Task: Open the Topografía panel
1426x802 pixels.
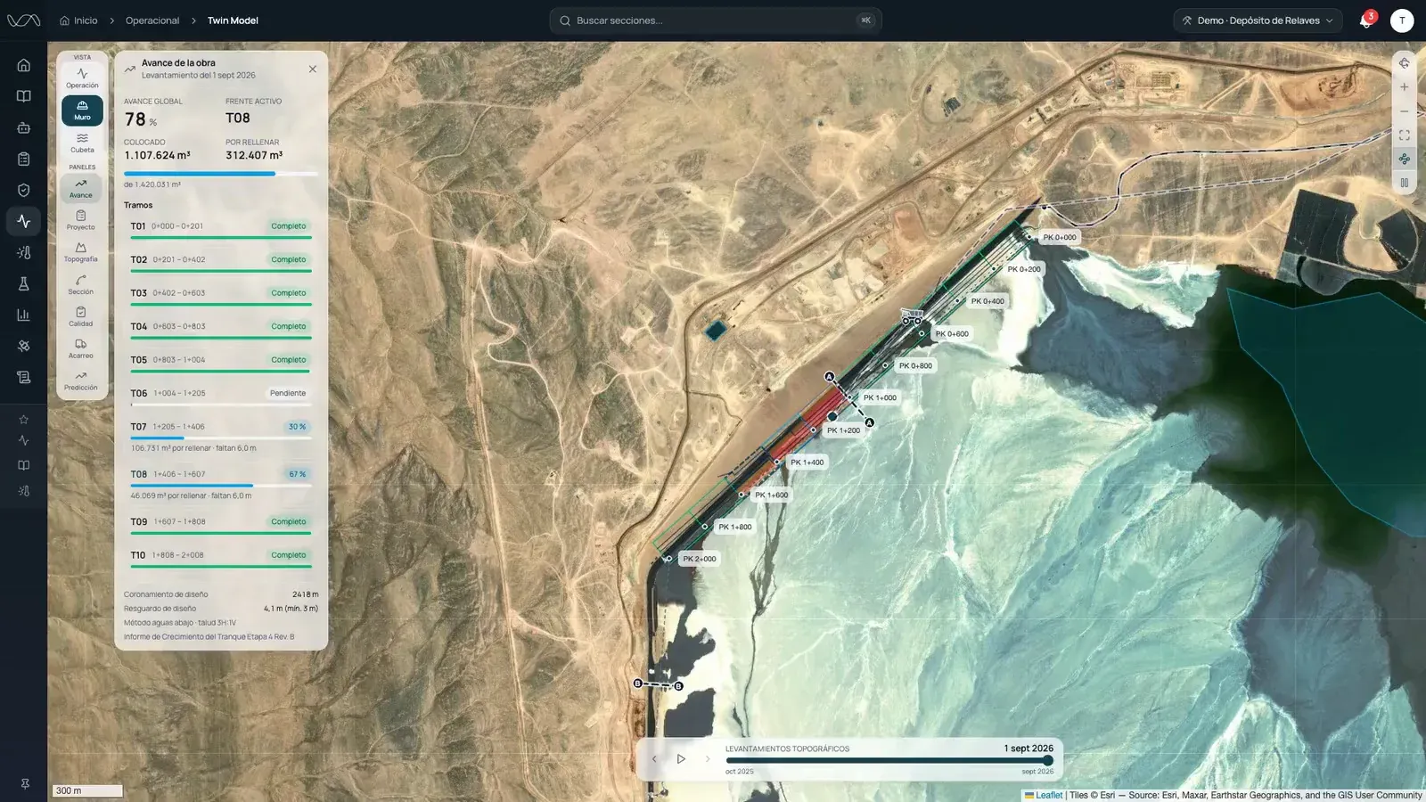Action: pos(81,252)
